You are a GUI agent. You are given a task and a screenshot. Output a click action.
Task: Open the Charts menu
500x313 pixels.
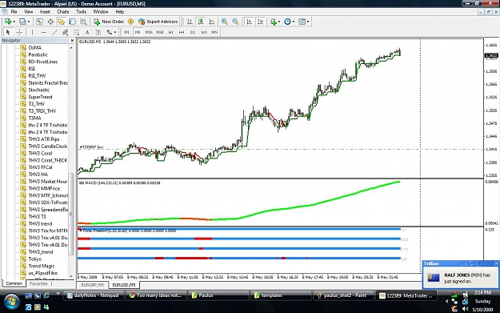[63, 12]
